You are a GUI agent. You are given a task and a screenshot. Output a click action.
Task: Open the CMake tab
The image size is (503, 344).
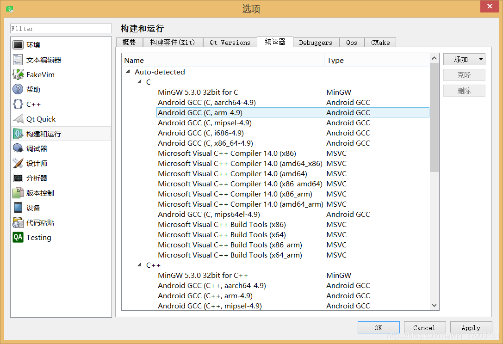coord(380,43)
